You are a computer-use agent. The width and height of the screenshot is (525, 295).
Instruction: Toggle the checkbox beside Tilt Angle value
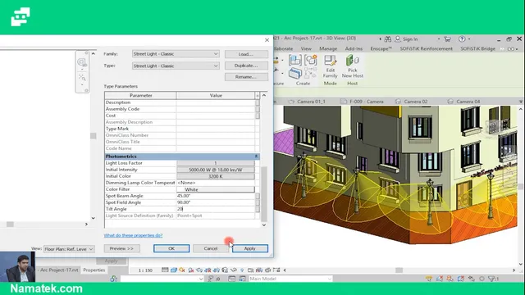point(257,209)
